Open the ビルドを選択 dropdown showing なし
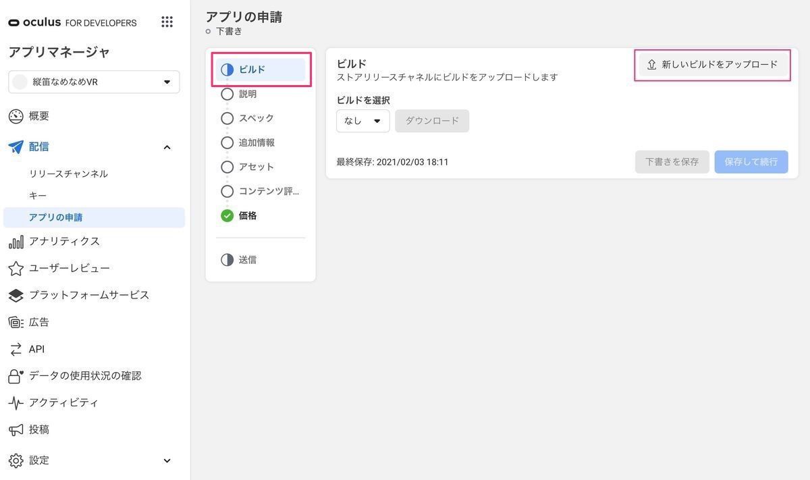This screenshot has width=810, height=480. (x=362, y=121)
